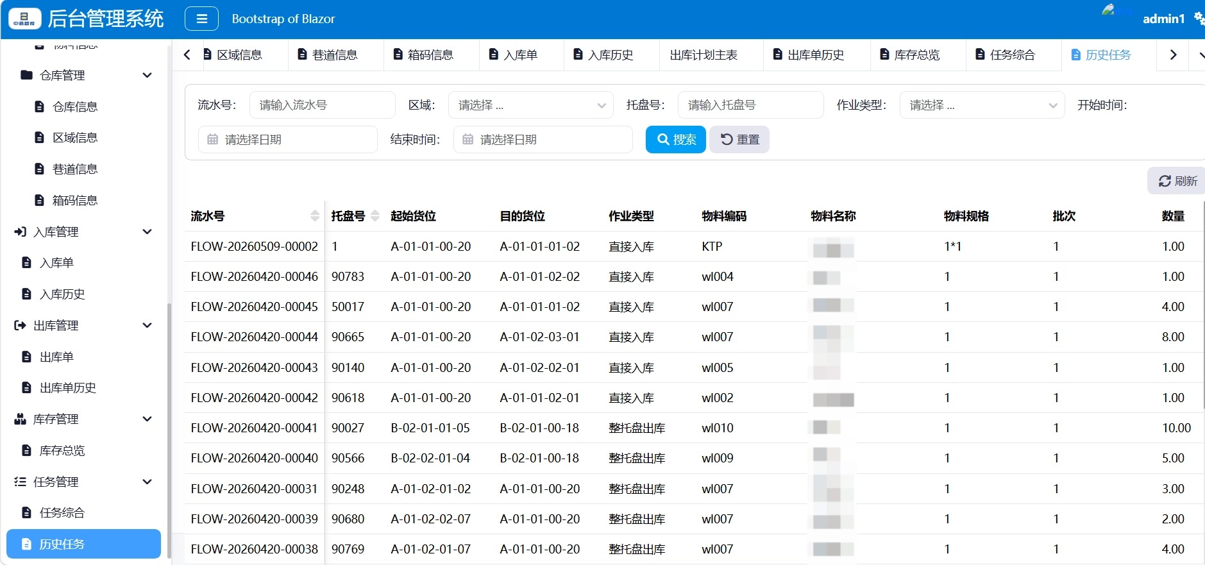Click the document icon beside 入库历史 in sidebar
The height and width of the screenshot is (565, 1205).
(x=26, y=294)
